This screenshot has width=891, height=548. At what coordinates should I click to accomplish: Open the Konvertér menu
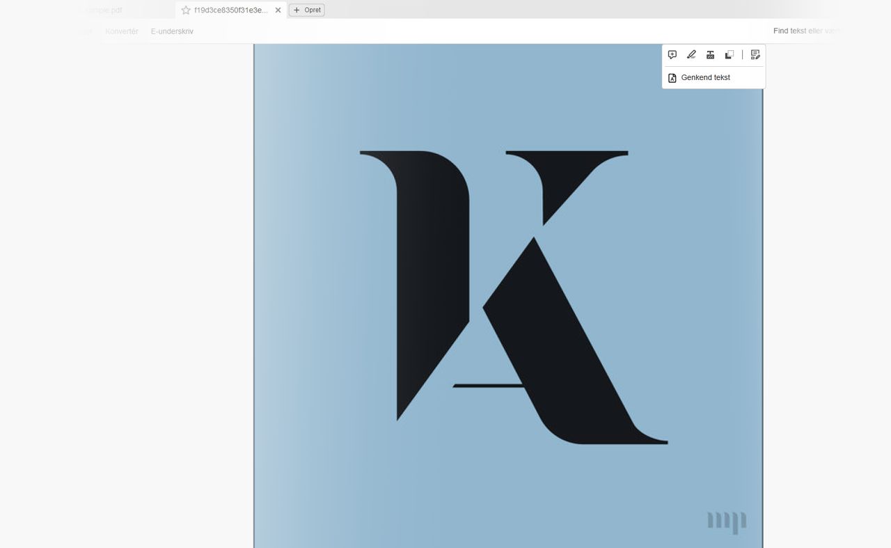tap(122, 31)
